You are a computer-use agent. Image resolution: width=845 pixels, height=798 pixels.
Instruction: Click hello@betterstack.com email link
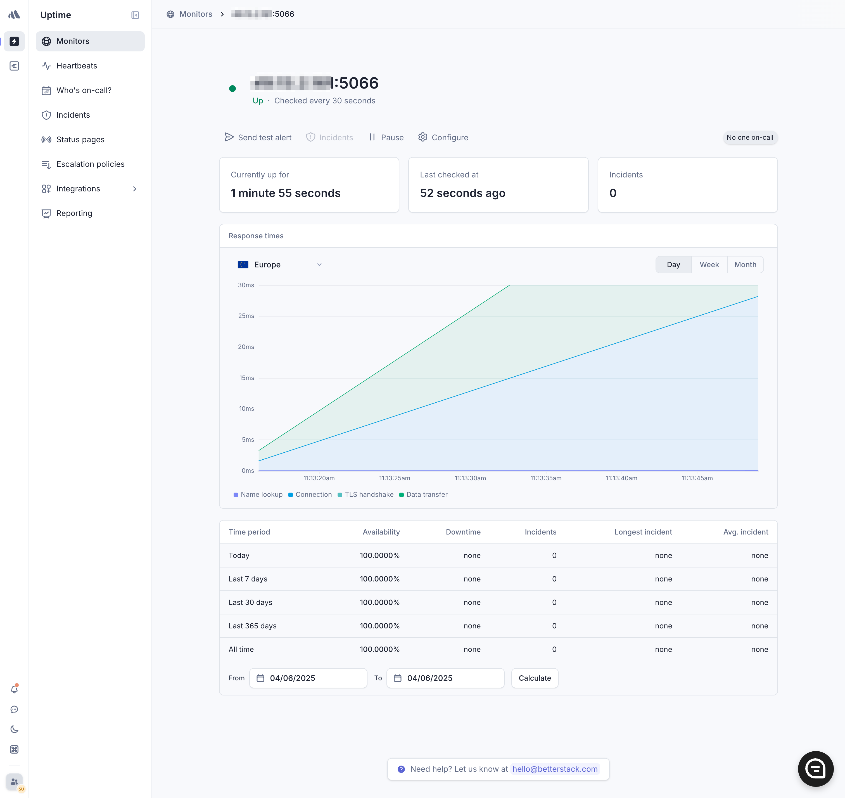pos(555,769)
